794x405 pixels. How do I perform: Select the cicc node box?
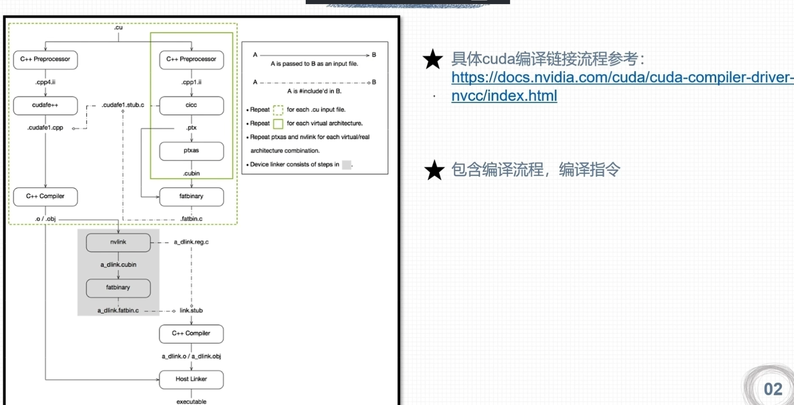pyautogui.click(x=191, y=105)
